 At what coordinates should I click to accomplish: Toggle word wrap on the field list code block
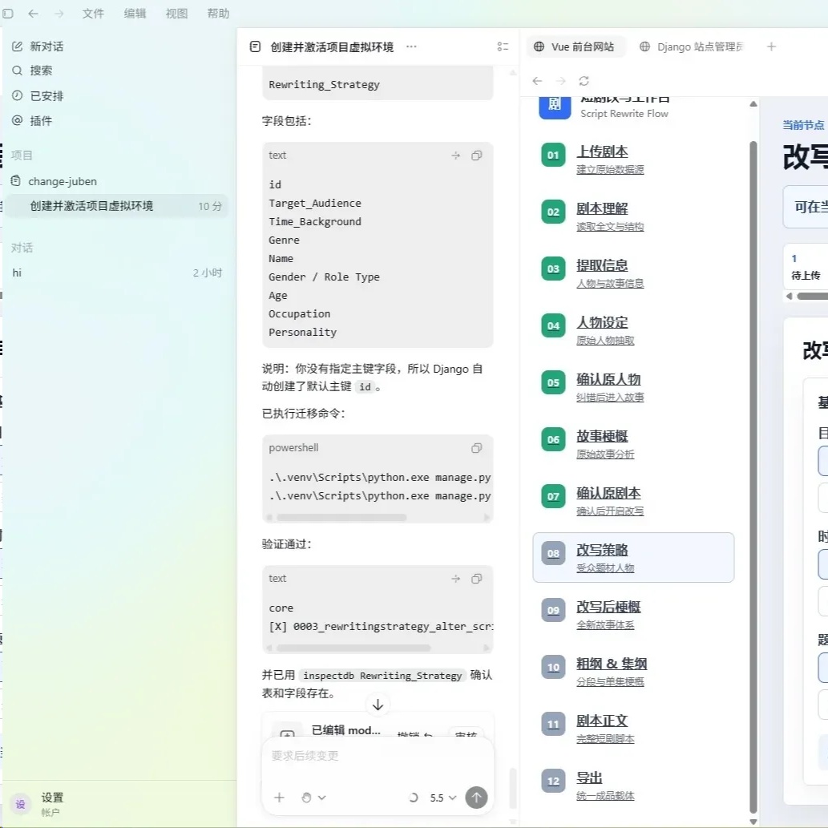(456, 156)
